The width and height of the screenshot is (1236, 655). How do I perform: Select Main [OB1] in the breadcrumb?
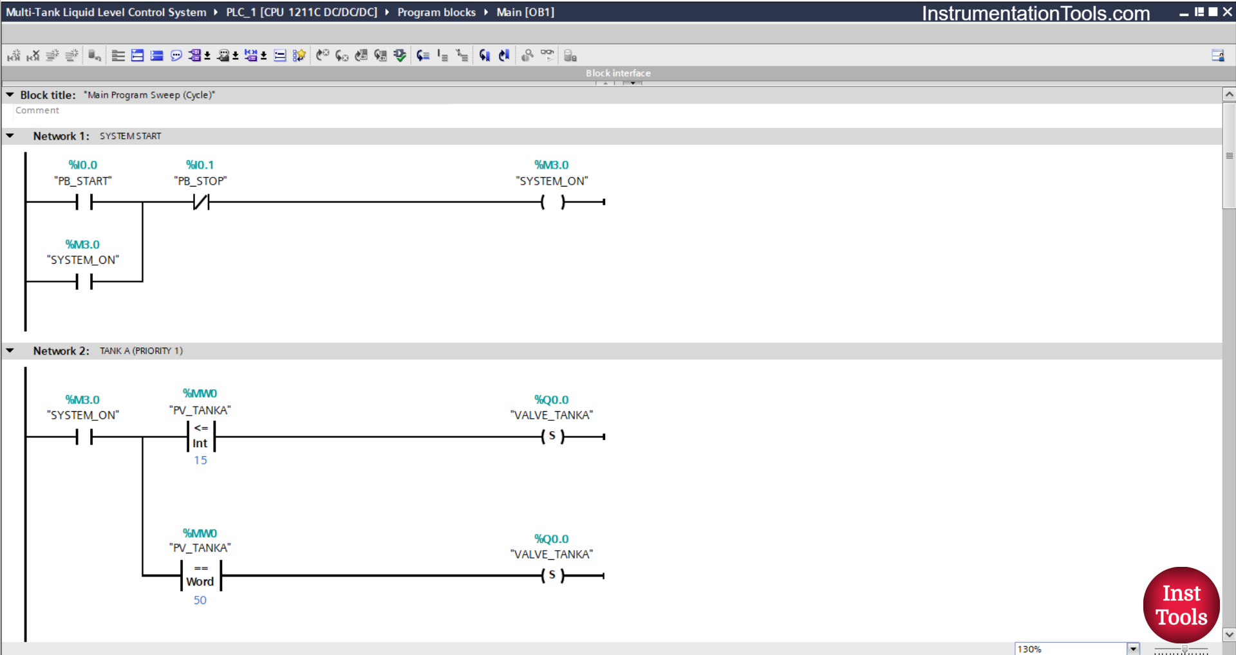click(525, 12)
